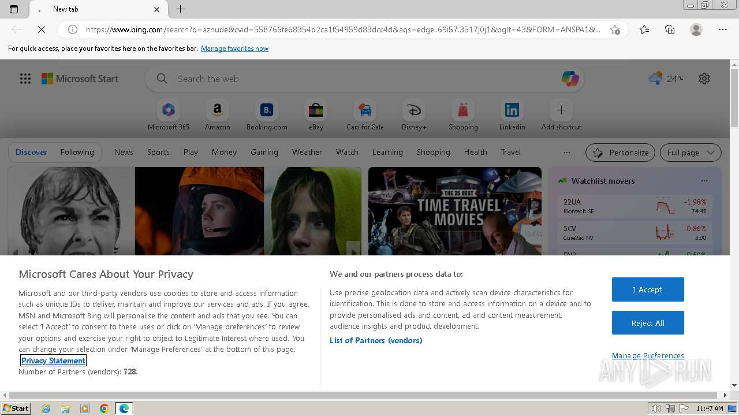Viewport: 739px width, 416px height.
Task: Open the Microsoft 365 shortcut
Action: (169, 116)
